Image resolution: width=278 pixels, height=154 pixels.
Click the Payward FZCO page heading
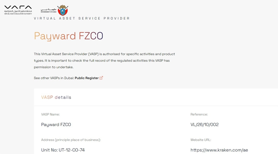tap(69, 36)
